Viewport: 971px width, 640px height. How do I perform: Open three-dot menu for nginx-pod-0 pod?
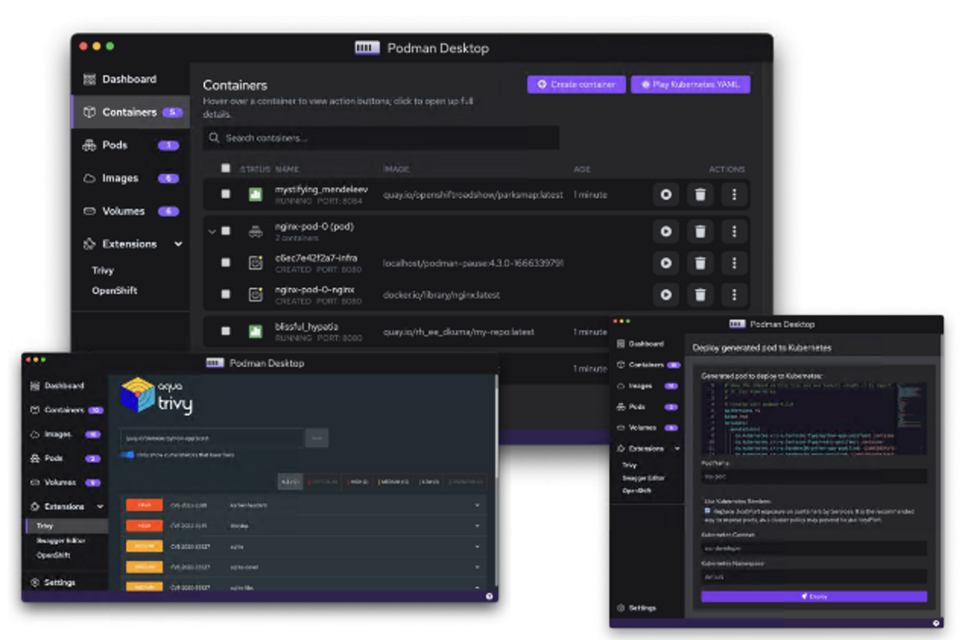734,232
